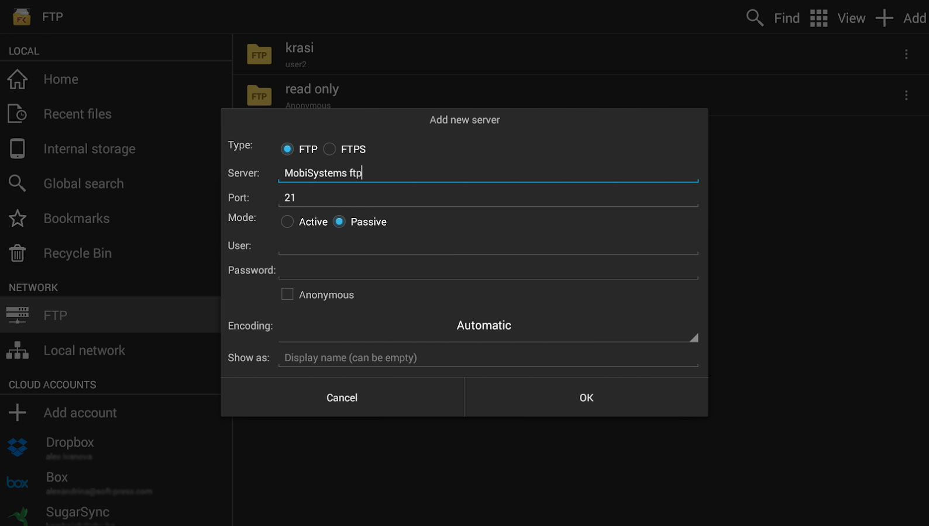Click into the User input field
Screen dimensions: 929x526
[x=488, y=245]
